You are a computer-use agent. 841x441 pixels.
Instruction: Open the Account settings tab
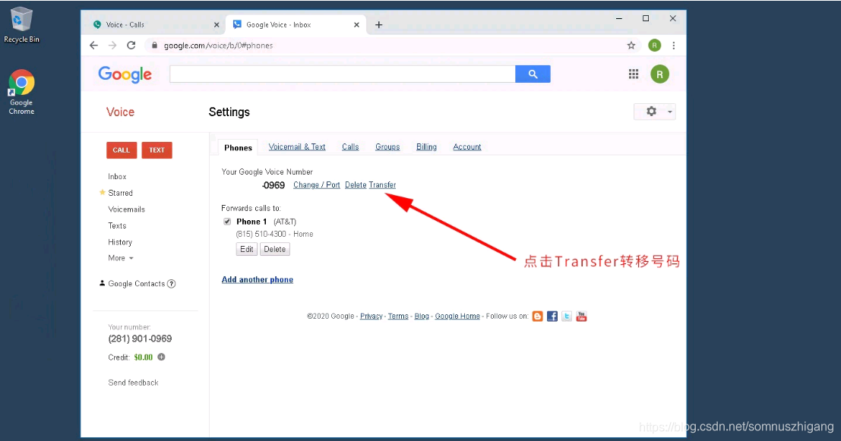(467, 146)
